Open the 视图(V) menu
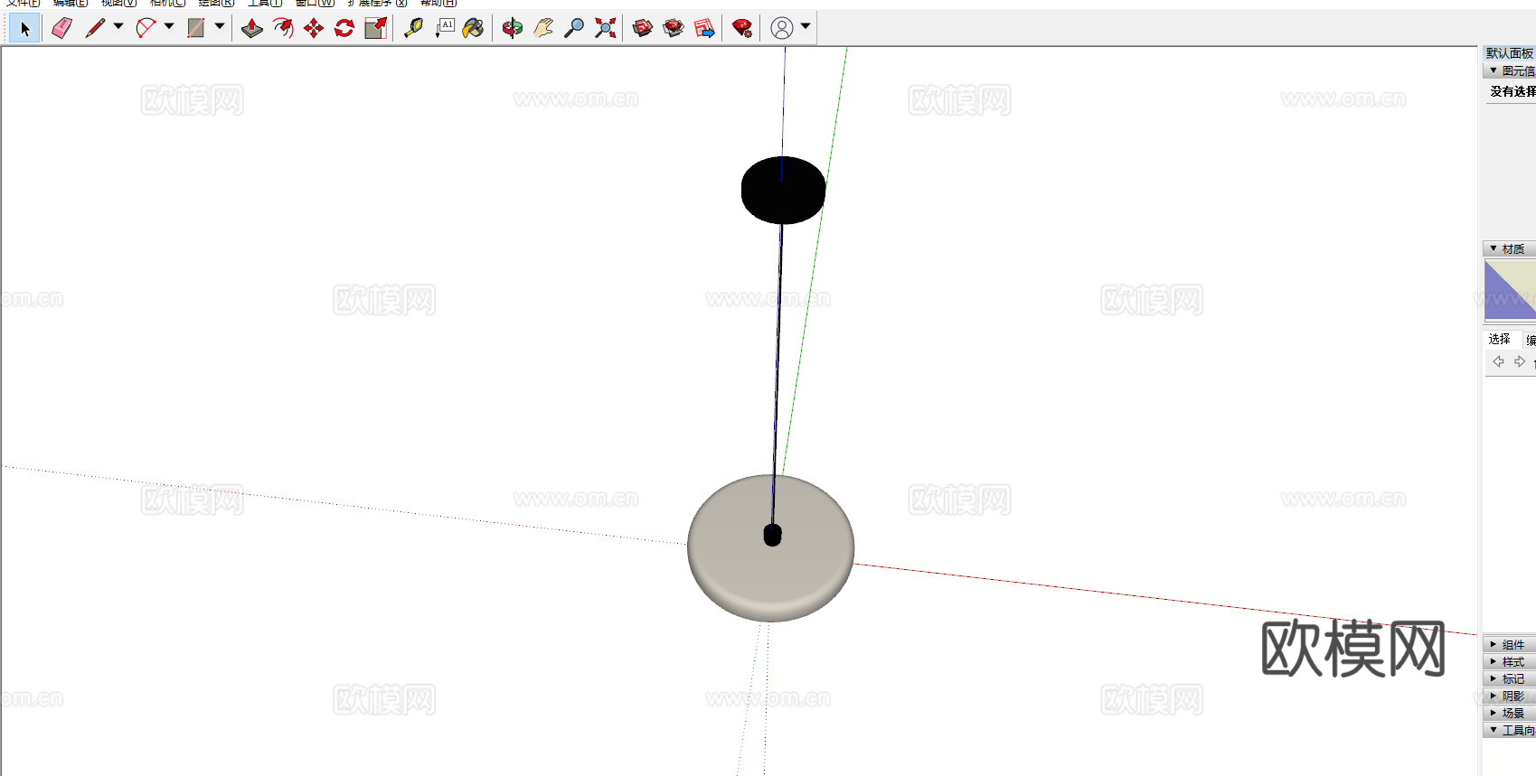 (118, 3)
